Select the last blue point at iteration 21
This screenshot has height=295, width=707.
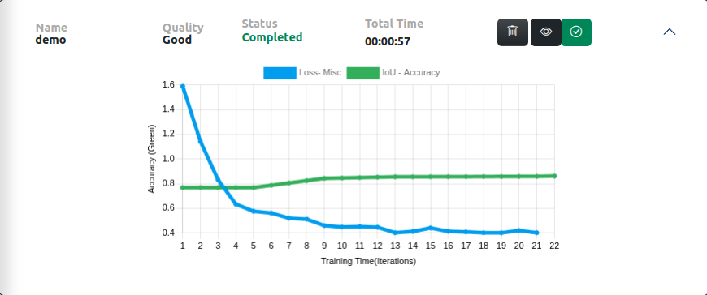pyautogui.click(x=536, y=233)
